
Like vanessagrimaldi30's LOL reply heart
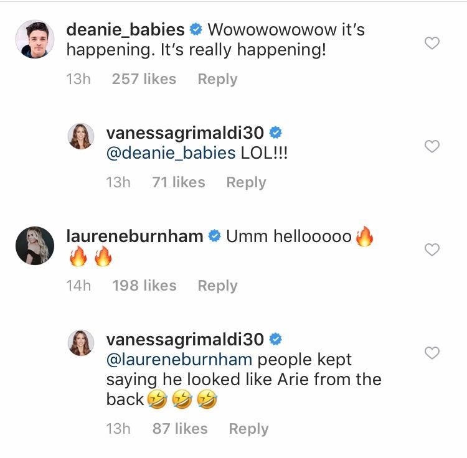(432, 146)
